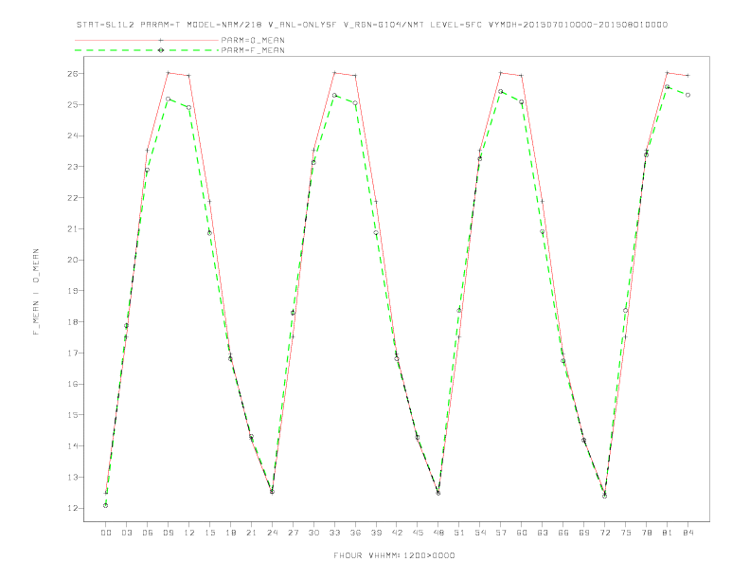Click the x-axis tick label 75
This screenshot has width=750, height=580.
click(x=626, y=533)
